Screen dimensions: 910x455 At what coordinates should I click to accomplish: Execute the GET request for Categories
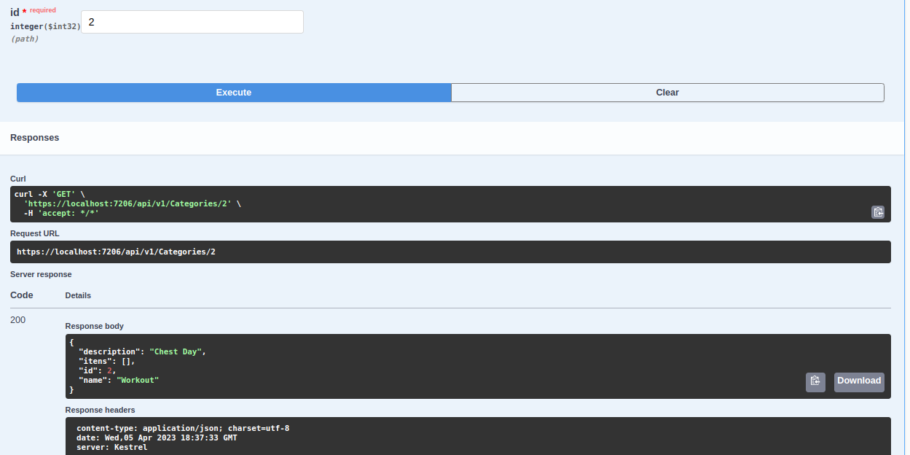pyautogui.click(x=233, y=93)
